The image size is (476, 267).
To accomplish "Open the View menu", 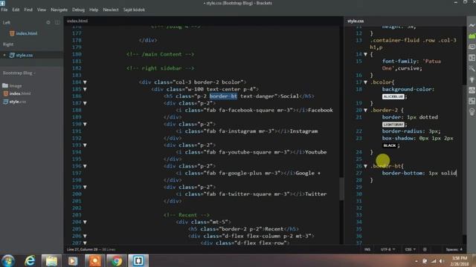I will [42, 10].
